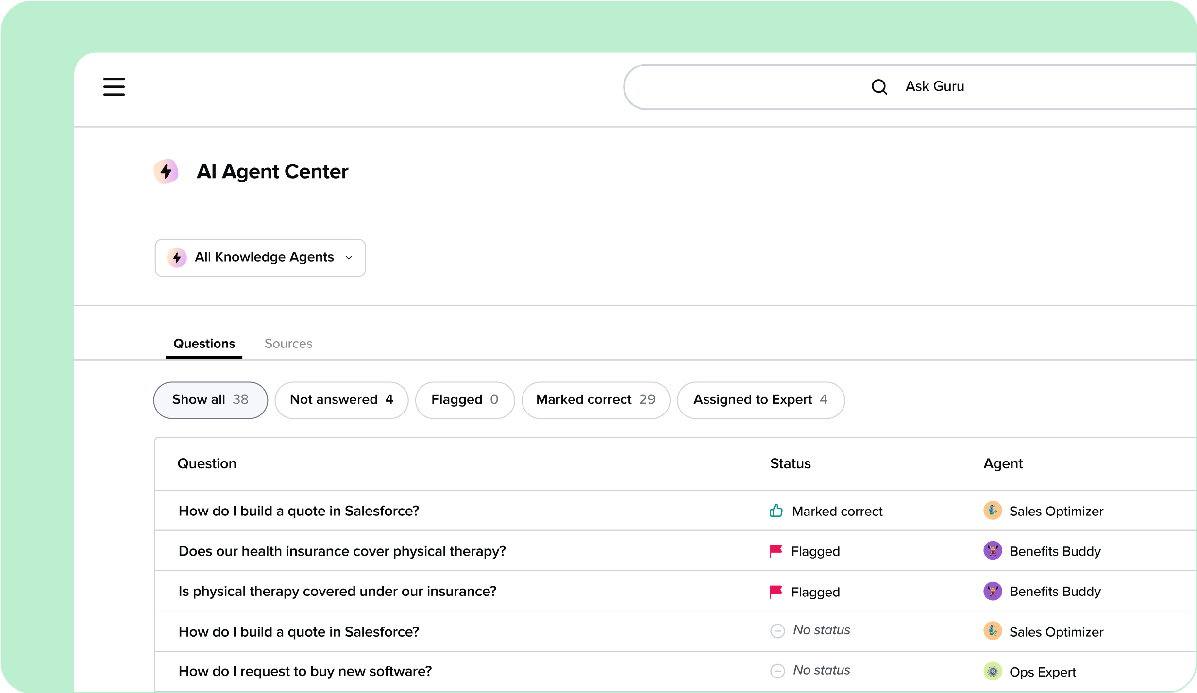
Task: Toggle the Marked correct filter
Action: point(595,400)
